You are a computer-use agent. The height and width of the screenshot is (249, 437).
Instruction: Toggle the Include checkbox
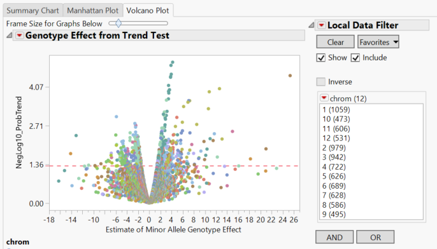pyautogui.click(x=355, y=58)
